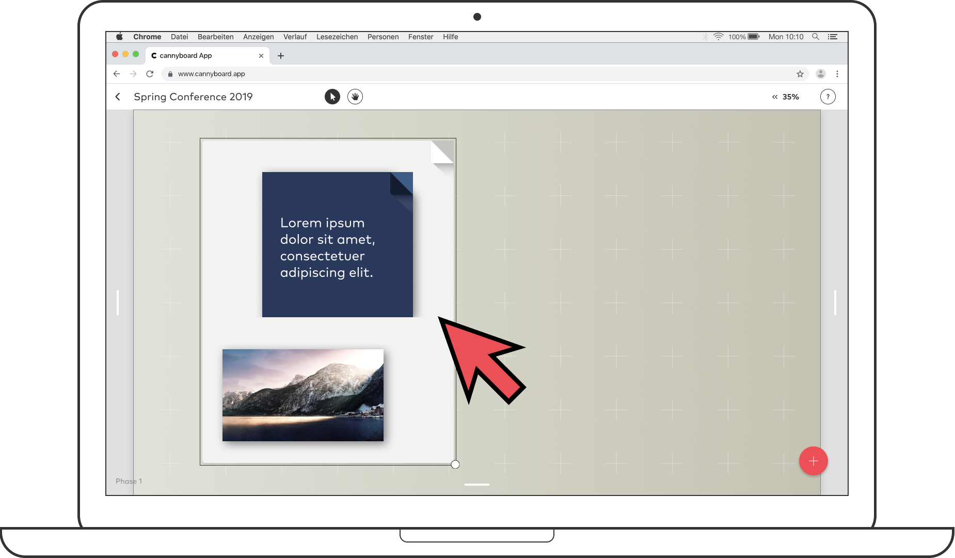Open the Apple menu
955x558 pixels.
[x=119, y=37]
